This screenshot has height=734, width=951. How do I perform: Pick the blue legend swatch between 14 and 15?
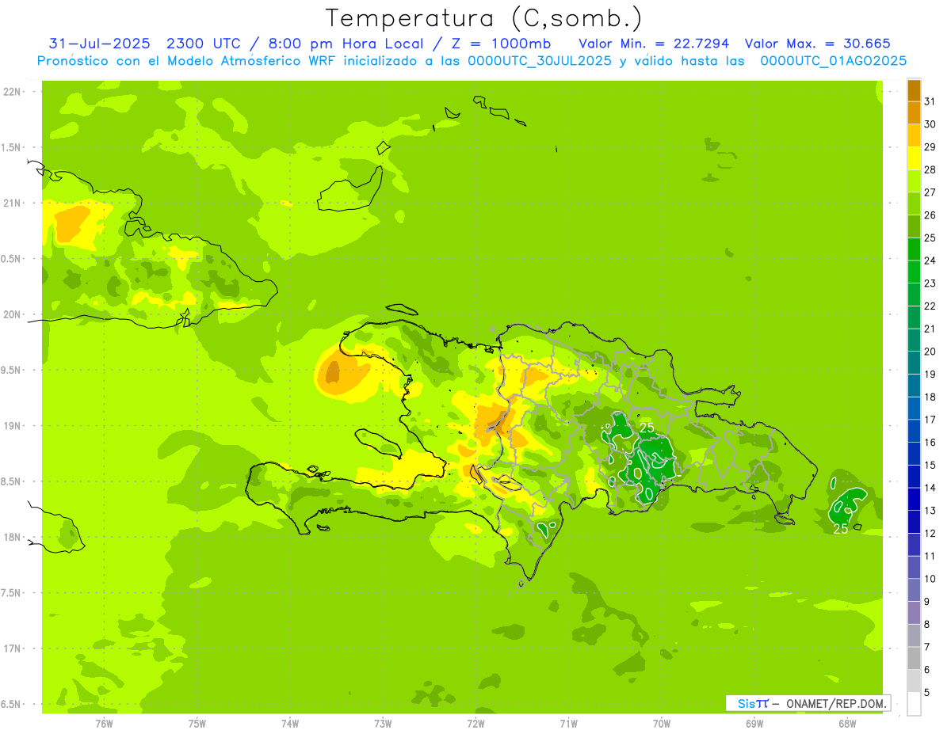click(914, 477)
